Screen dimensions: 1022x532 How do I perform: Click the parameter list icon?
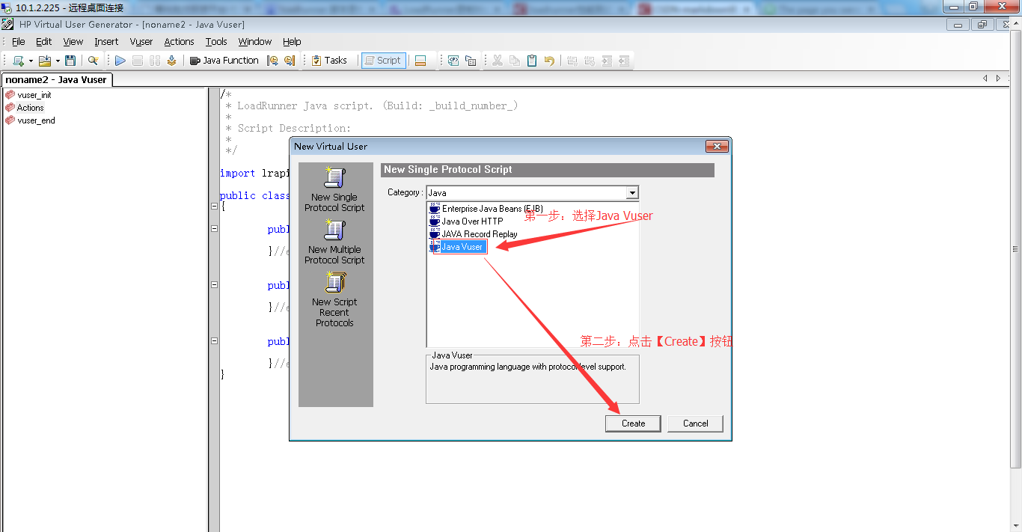tap(453, 61)
